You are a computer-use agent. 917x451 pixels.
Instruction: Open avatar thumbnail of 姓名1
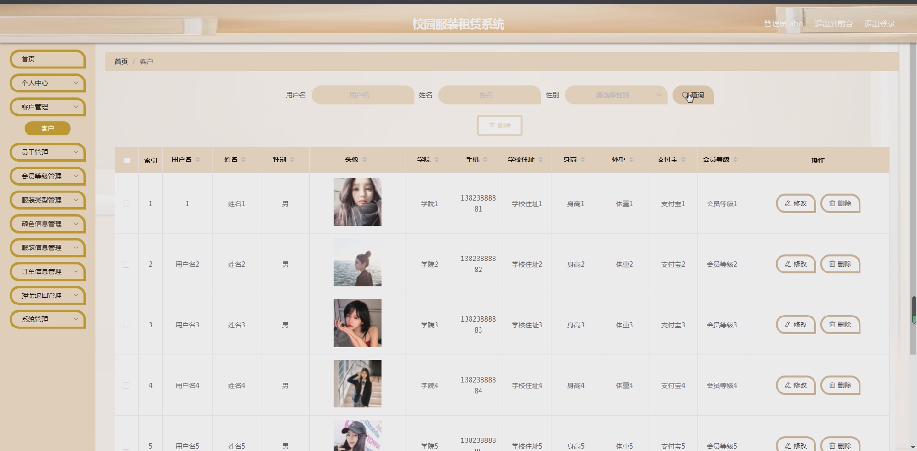357,202
